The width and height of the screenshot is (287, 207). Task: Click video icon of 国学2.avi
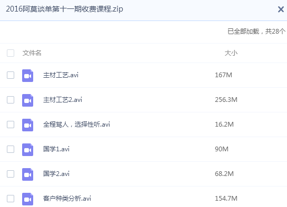(x=27, y=174)
